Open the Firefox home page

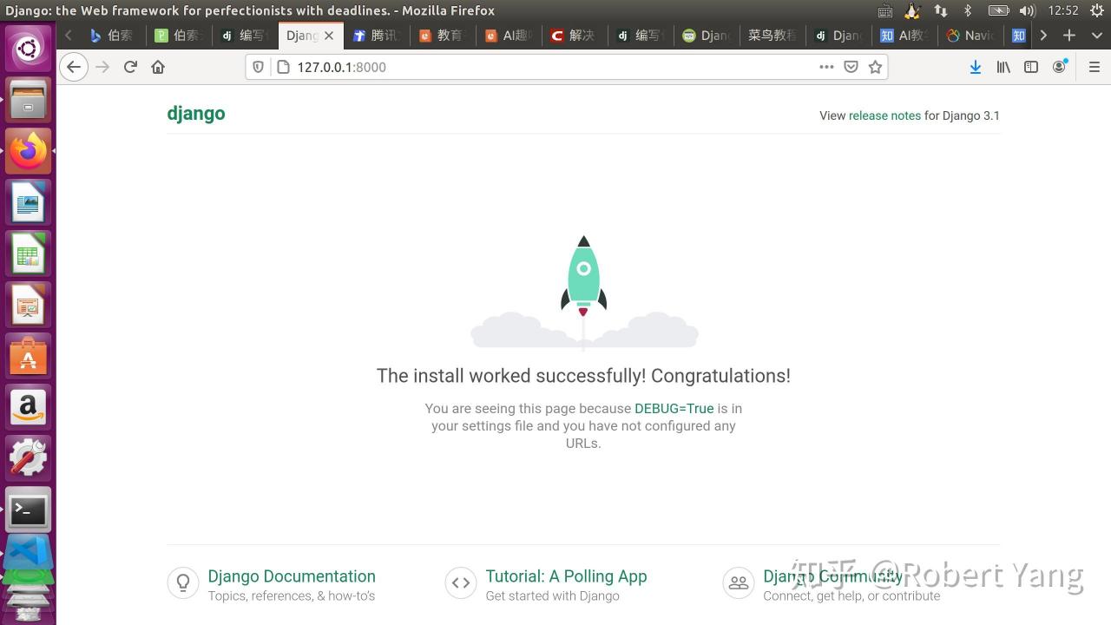tap(158, 67)
